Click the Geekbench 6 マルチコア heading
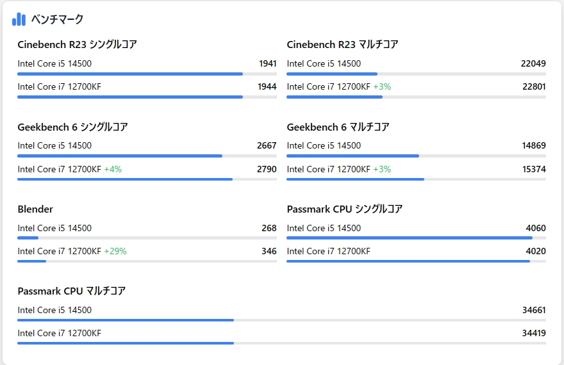Image resolution: width=564 pixels, height=365 pixels. click(x=338, y=127)
